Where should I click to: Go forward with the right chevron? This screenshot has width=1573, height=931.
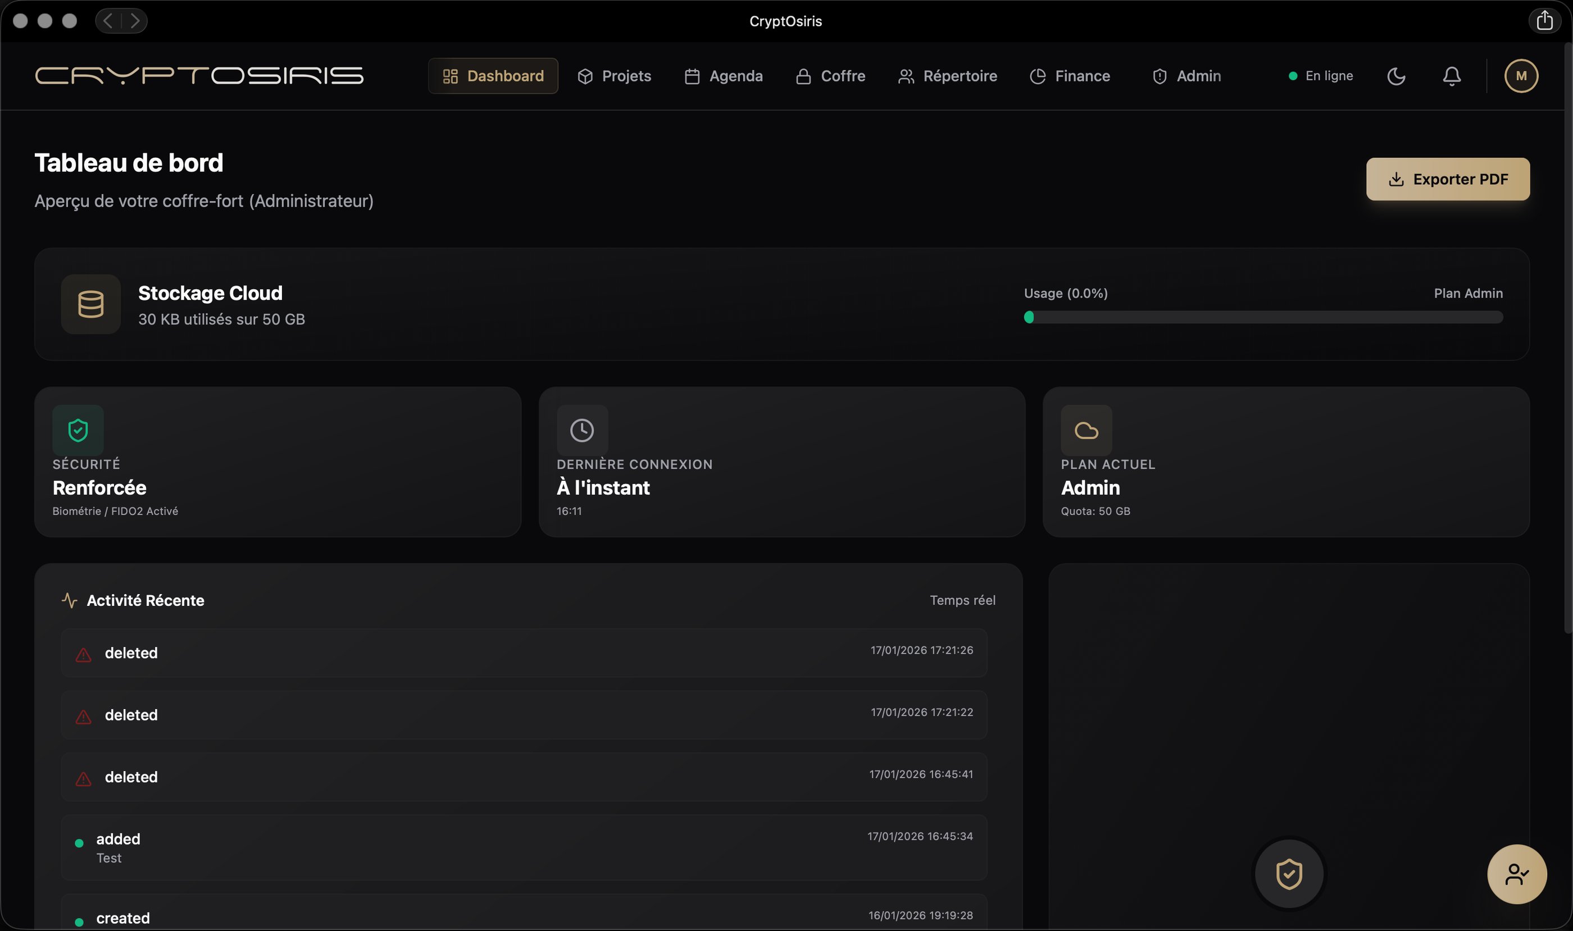tap(134, 21)
